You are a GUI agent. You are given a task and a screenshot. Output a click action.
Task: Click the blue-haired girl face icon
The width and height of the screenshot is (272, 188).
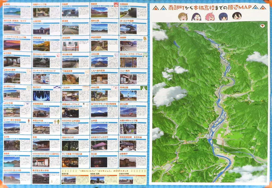[x=223, y=17]
